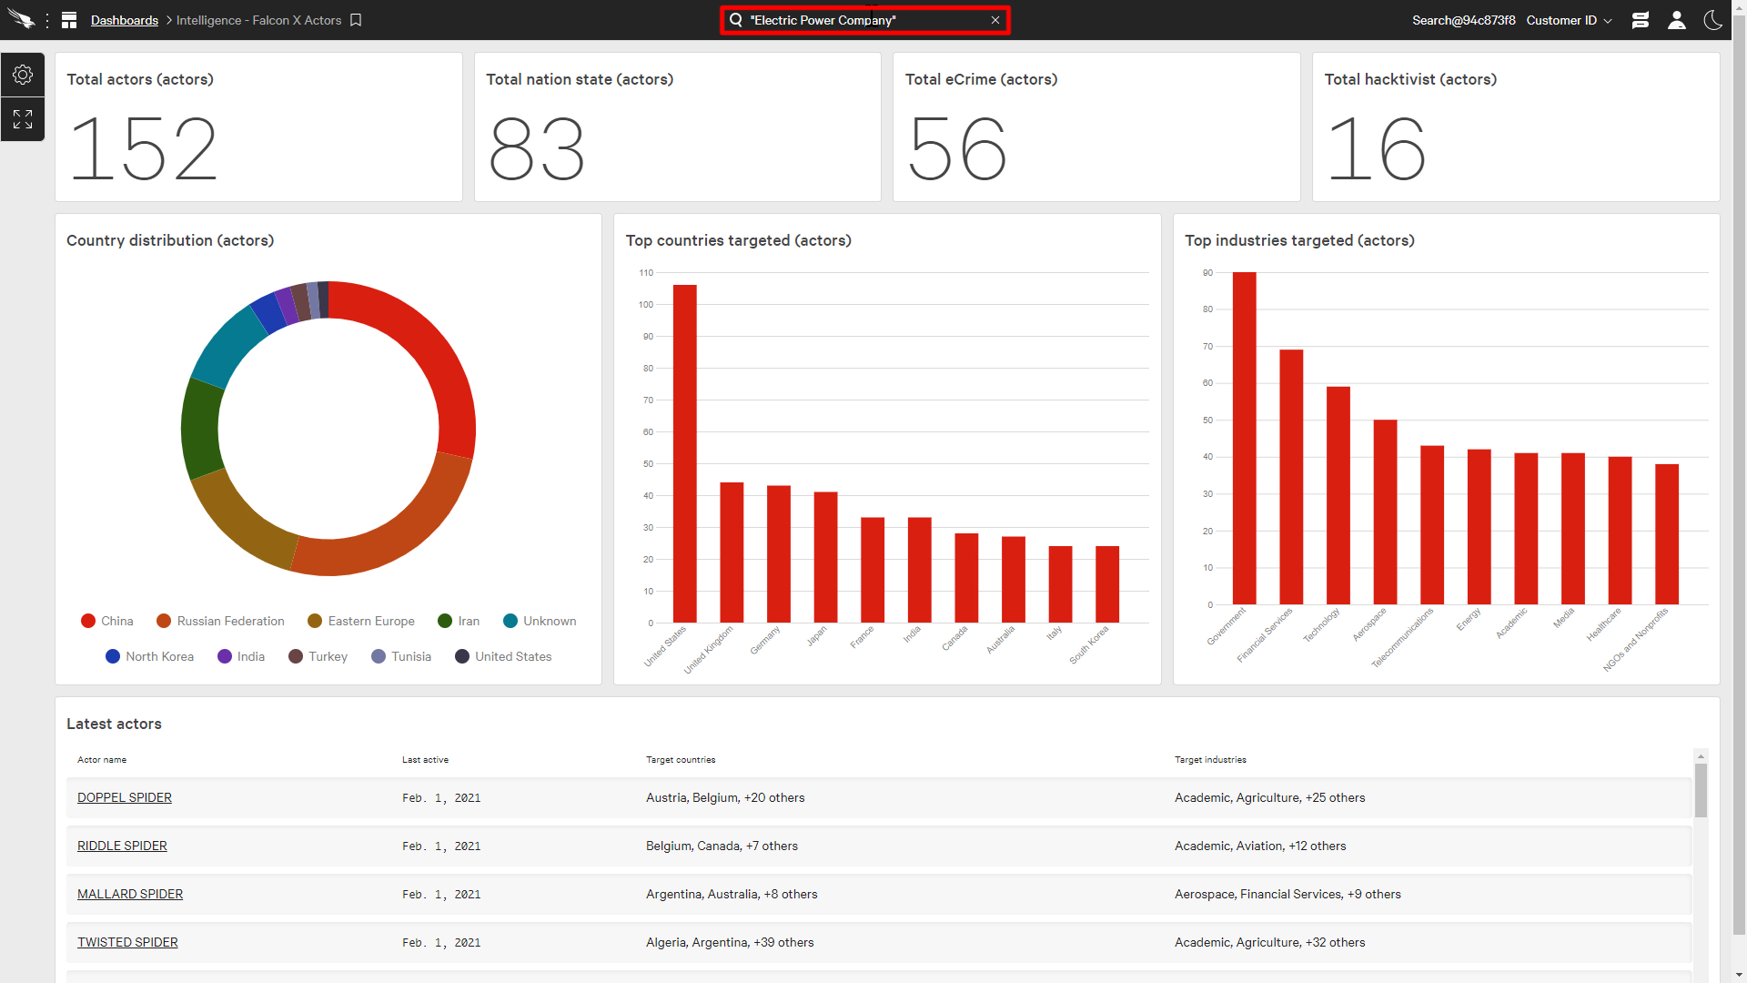Clear the search with the X button
The width and height of the screenshot is (1747, 983).
(x=995, y=19)
